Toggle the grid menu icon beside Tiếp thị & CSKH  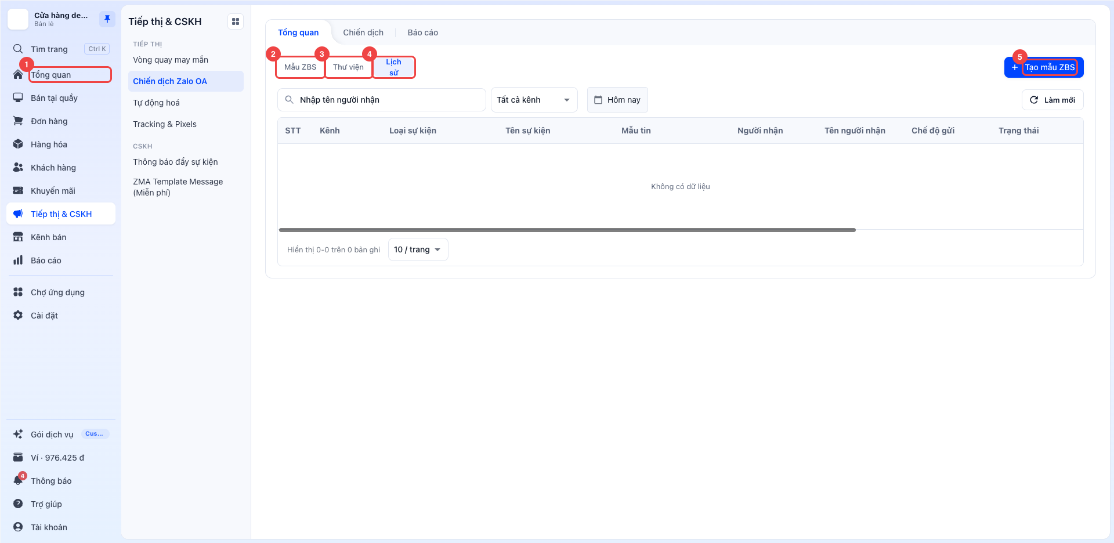coord(236,21)
